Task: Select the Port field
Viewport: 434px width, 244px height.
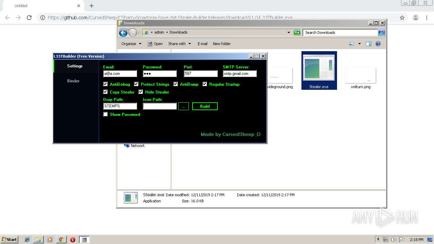Action: (201, 74)
